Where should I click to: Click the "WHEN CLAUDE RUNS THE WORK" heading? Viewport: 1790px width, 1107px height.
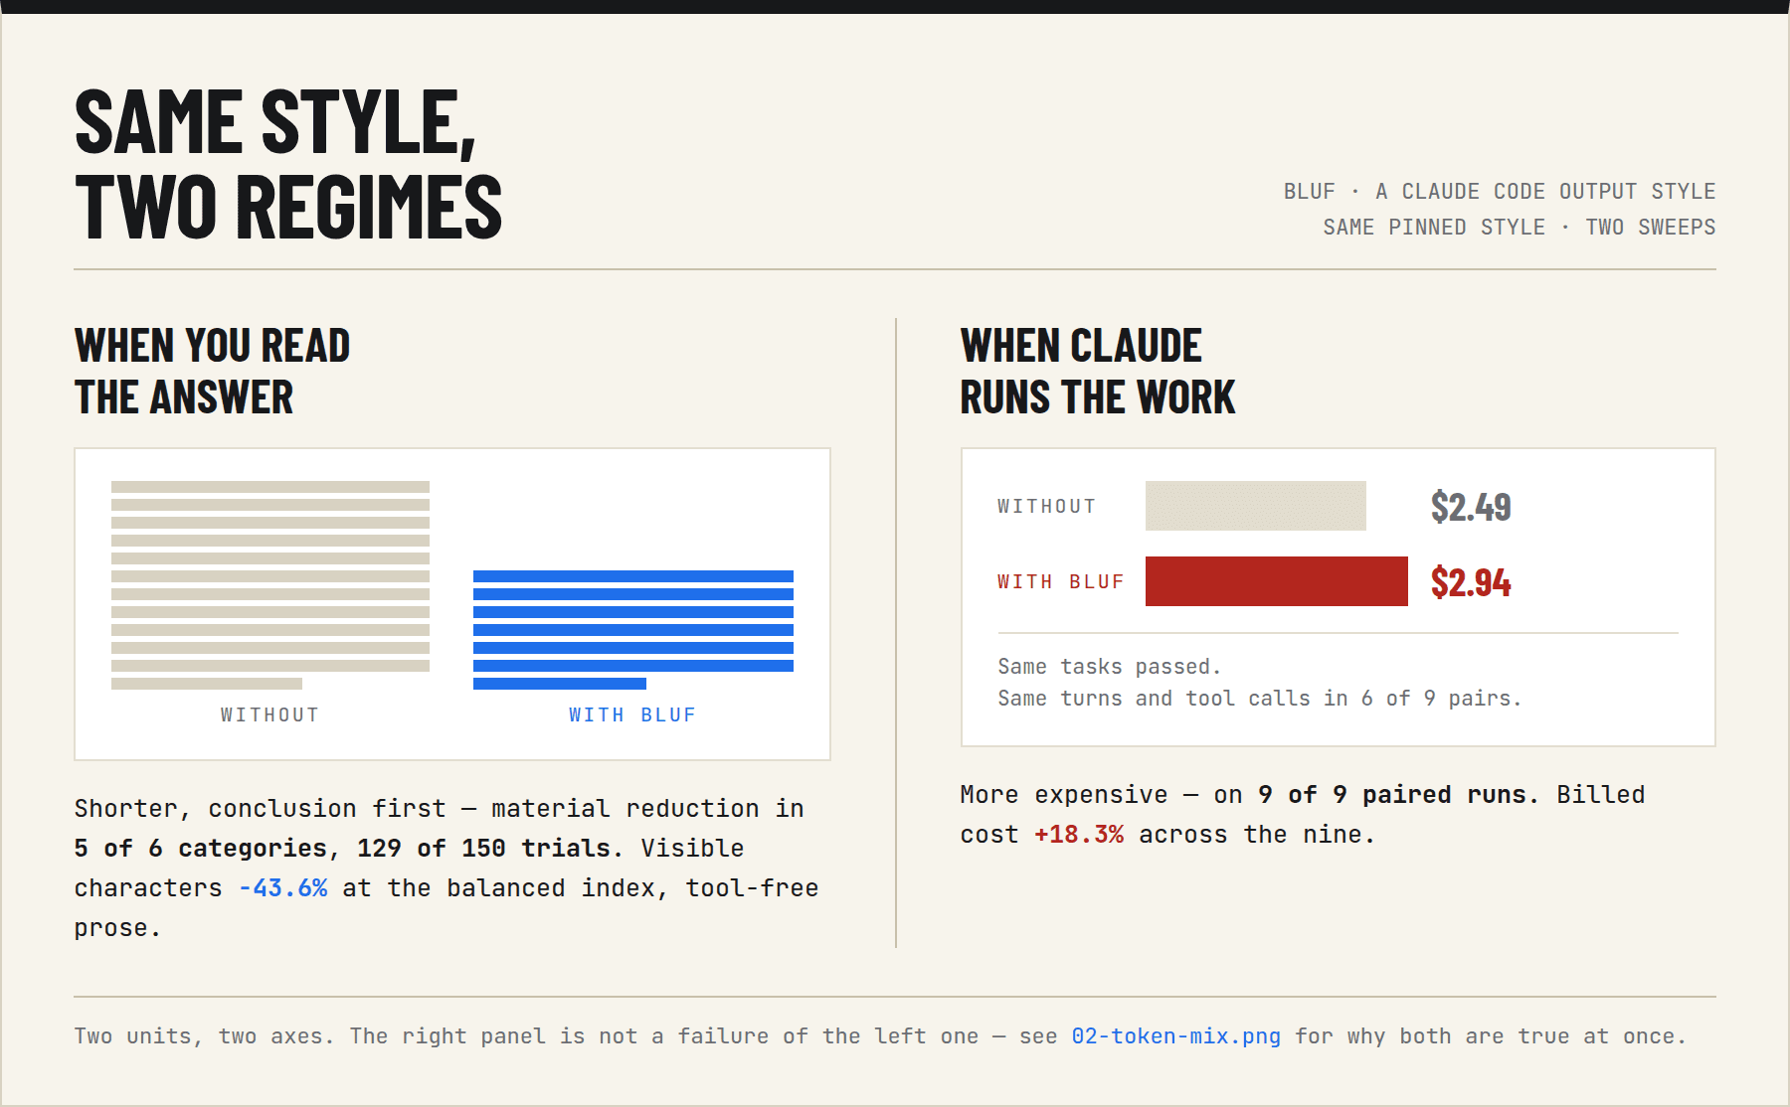coord(1098,372)
